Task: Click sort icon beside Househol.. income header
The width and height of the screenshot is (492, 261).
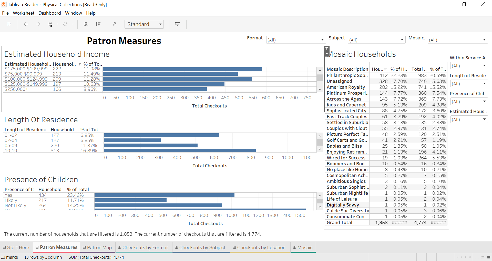Action: pyautogui.click(x=80, y=64)
